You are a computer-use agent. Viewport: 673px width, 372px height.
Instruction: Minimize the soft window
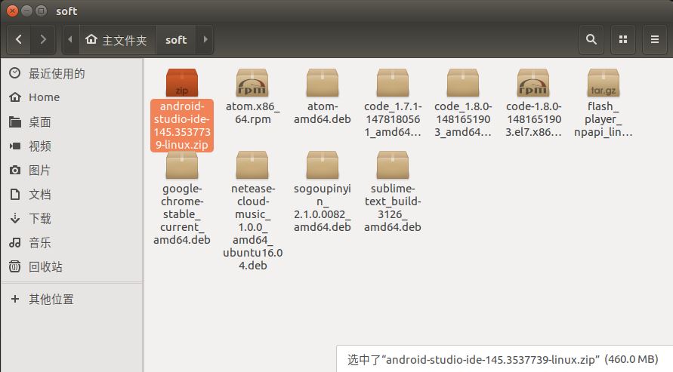coord(26,11)
